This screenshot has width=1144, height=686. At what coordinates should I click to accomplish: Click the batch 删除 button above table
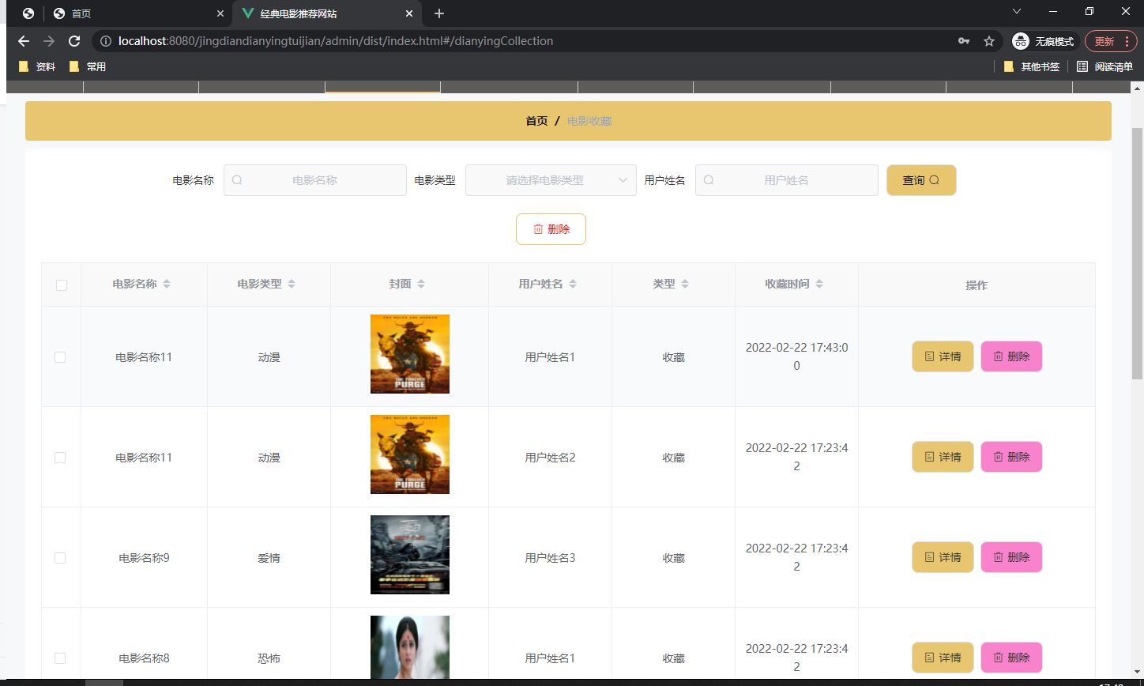[x=551, y=229]
